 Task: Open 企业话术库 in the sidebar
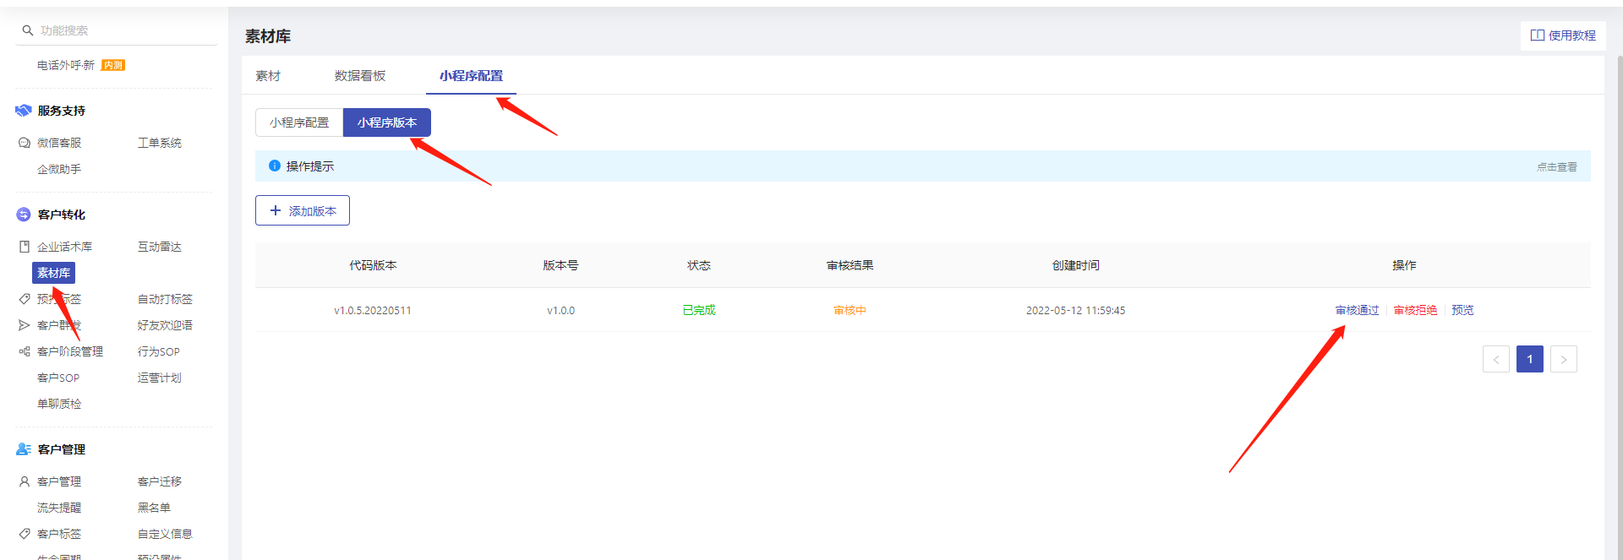[65, 247]
